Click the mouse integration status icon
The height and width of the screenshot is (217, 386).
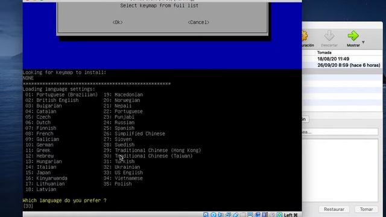[273, 215]
